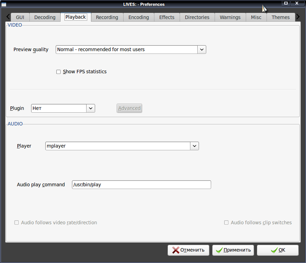Switch to the Themes tab
306x263 pixels.
pos(281,17)
